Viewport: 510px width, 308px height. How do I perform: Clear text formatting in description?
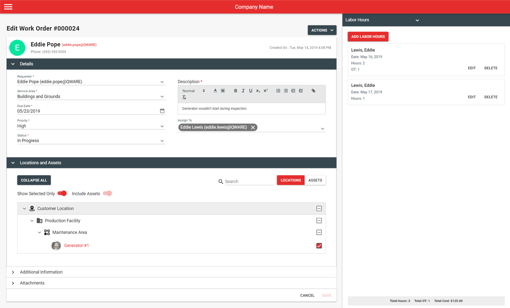pyautogui.click(x=184, y=97)
